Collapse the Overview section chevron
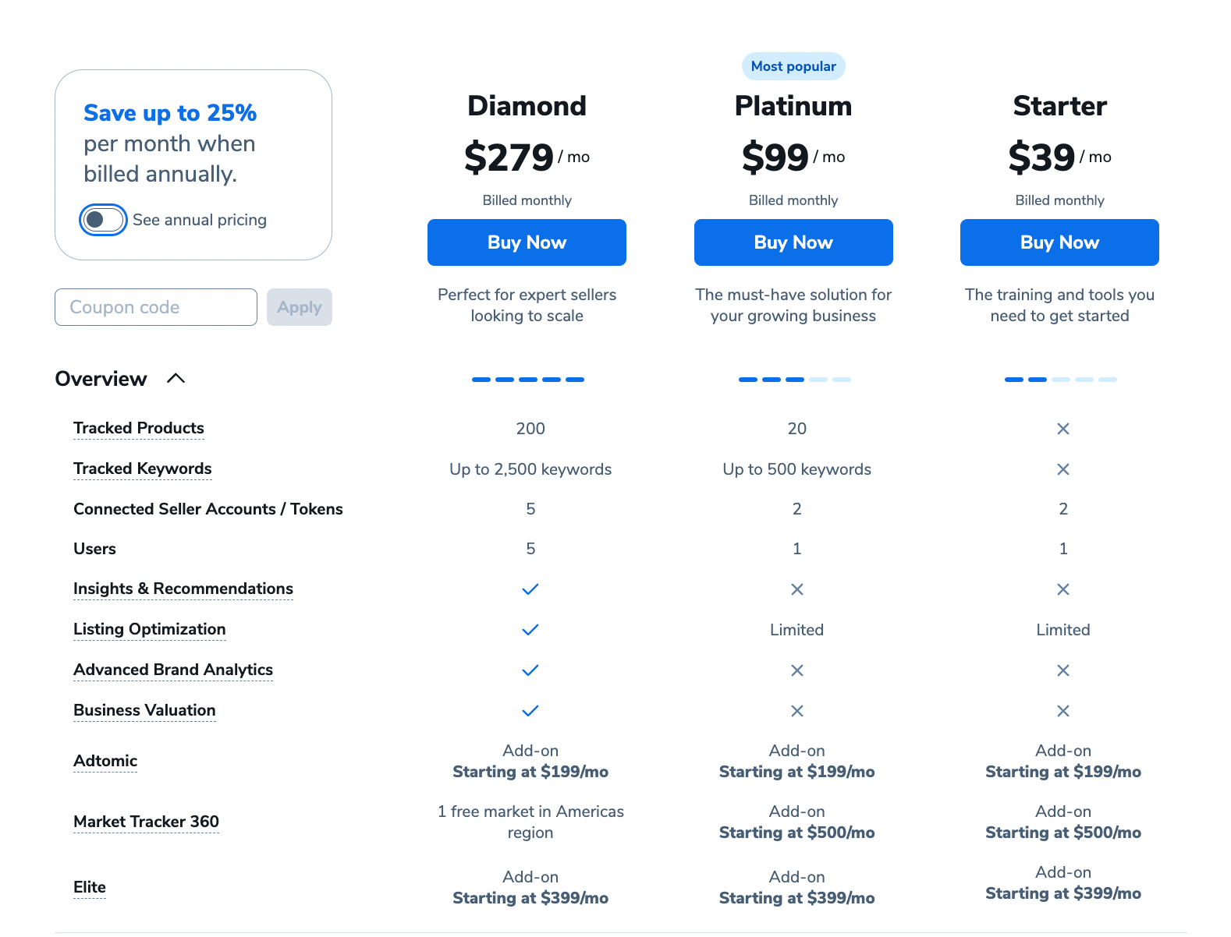The height and width of the screenshot is (937, 1231). (x=176, y=378)
